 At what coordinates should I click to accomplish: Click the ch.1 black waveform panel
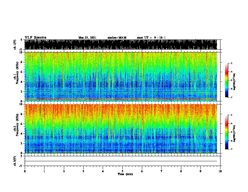click(121, 45)
